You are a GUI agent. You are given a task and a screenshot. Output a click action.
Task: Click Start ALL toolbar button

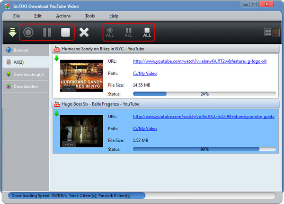click(110, 33)
